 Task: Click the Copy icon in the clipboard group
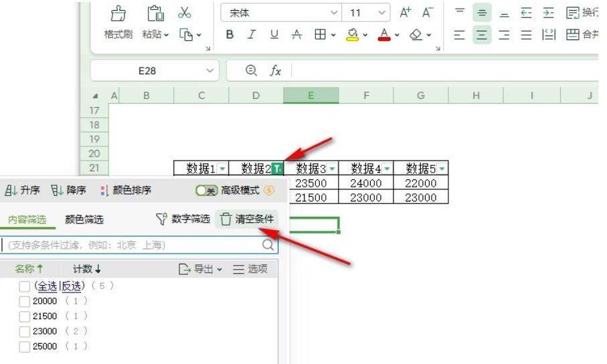[x=186, y=35]
